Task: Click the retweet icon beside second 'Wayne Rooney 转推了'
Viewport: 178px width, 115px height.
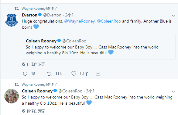Action: click(17, 84)
